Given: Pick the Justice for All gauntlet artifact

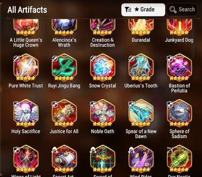Looking at the screenshot, I should 64,113.
